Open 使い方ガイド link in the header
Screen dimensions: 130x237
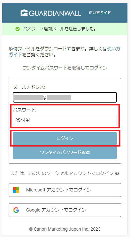tap(100, 13)
